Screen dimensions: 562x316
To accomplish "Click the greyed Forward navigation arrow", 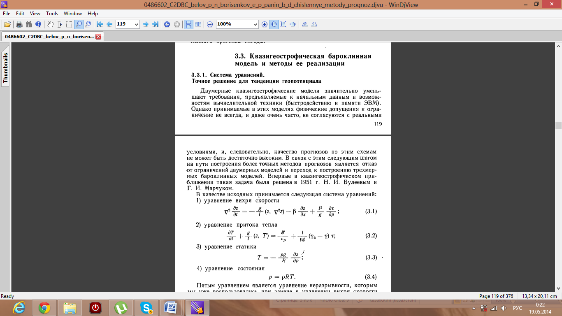I will tap(176, 24).
